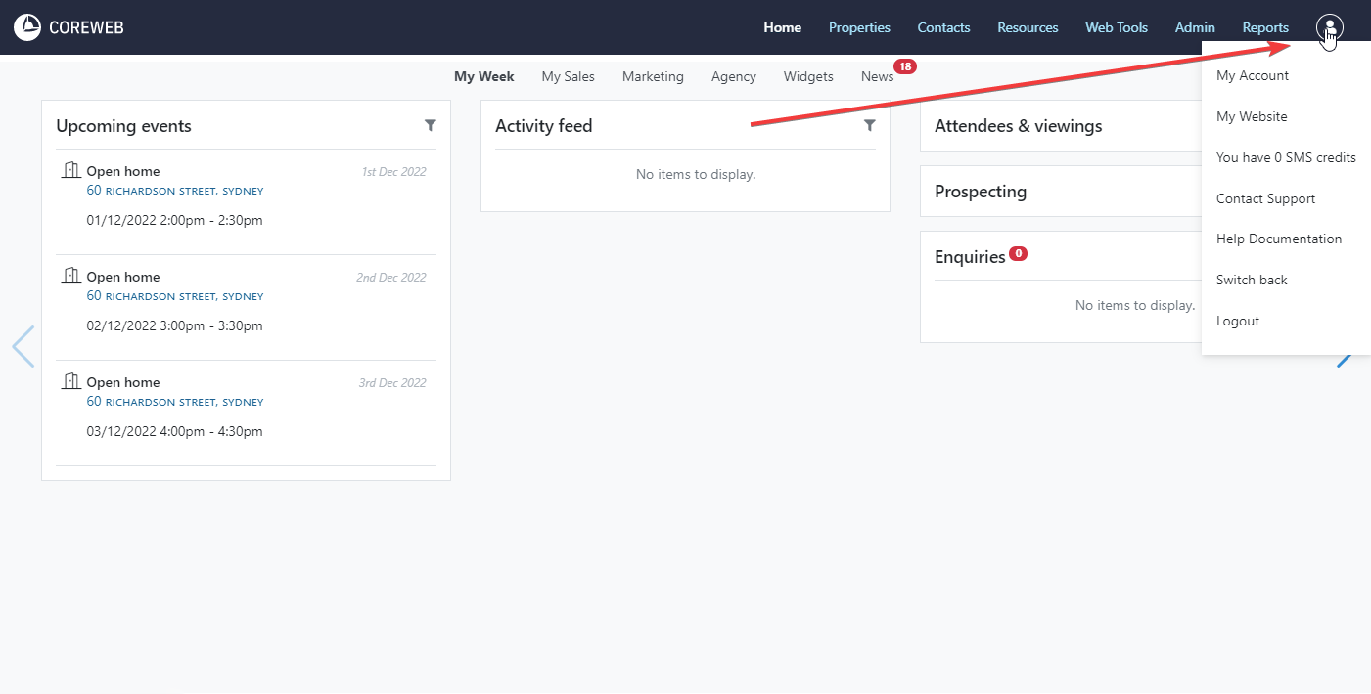Open the Activity feed filter icon
Image resolution: width=1371 pixels, height=694 pixels.
(870, 125)
